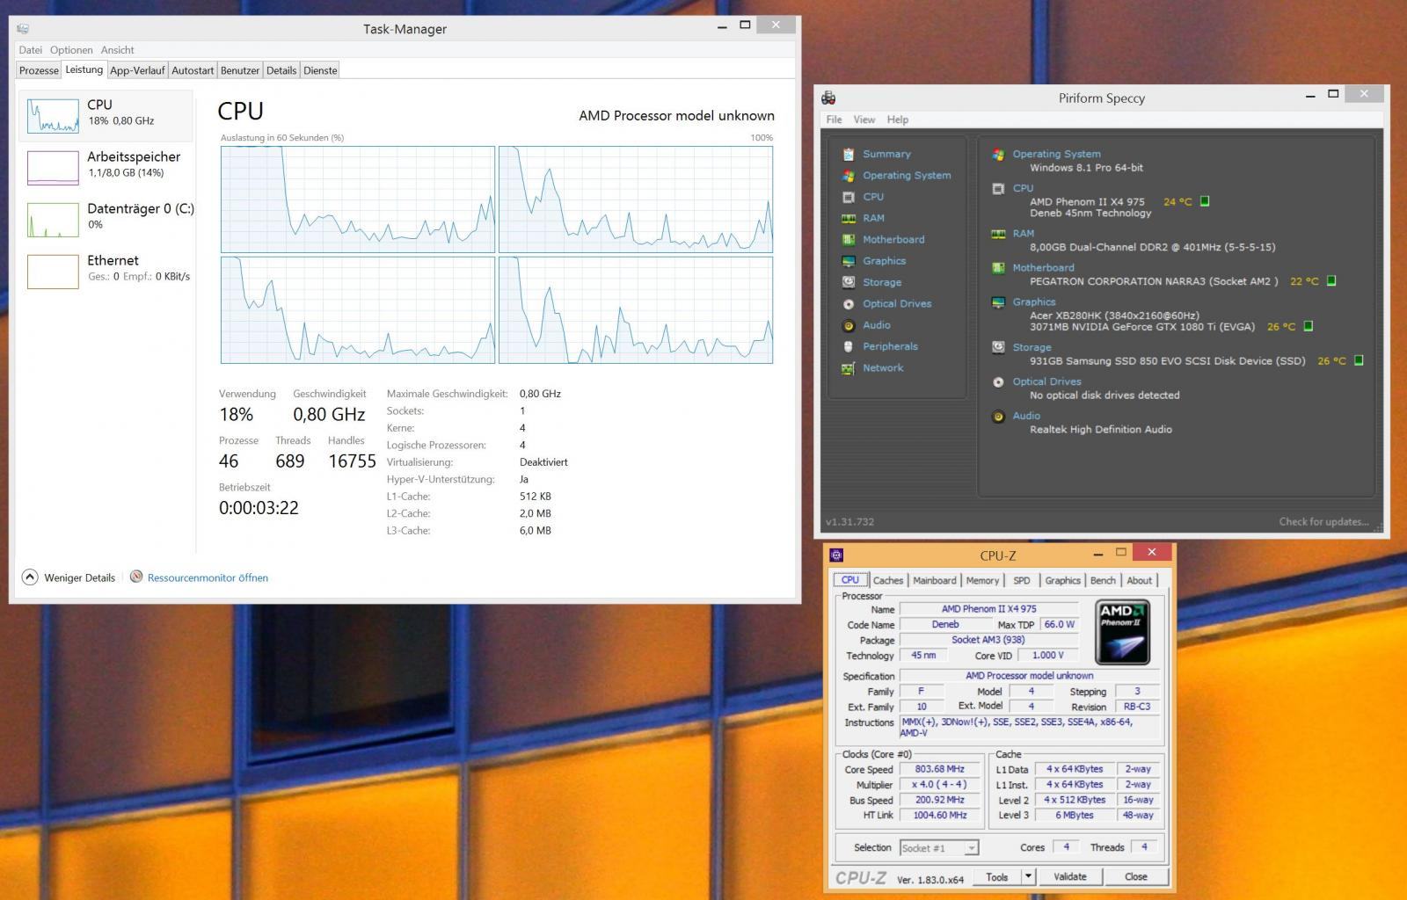The width and height of the screenshot is (1407, 900).
Task: Click Core Speed 803.68 MHz field
Action: tap(939, 769)
